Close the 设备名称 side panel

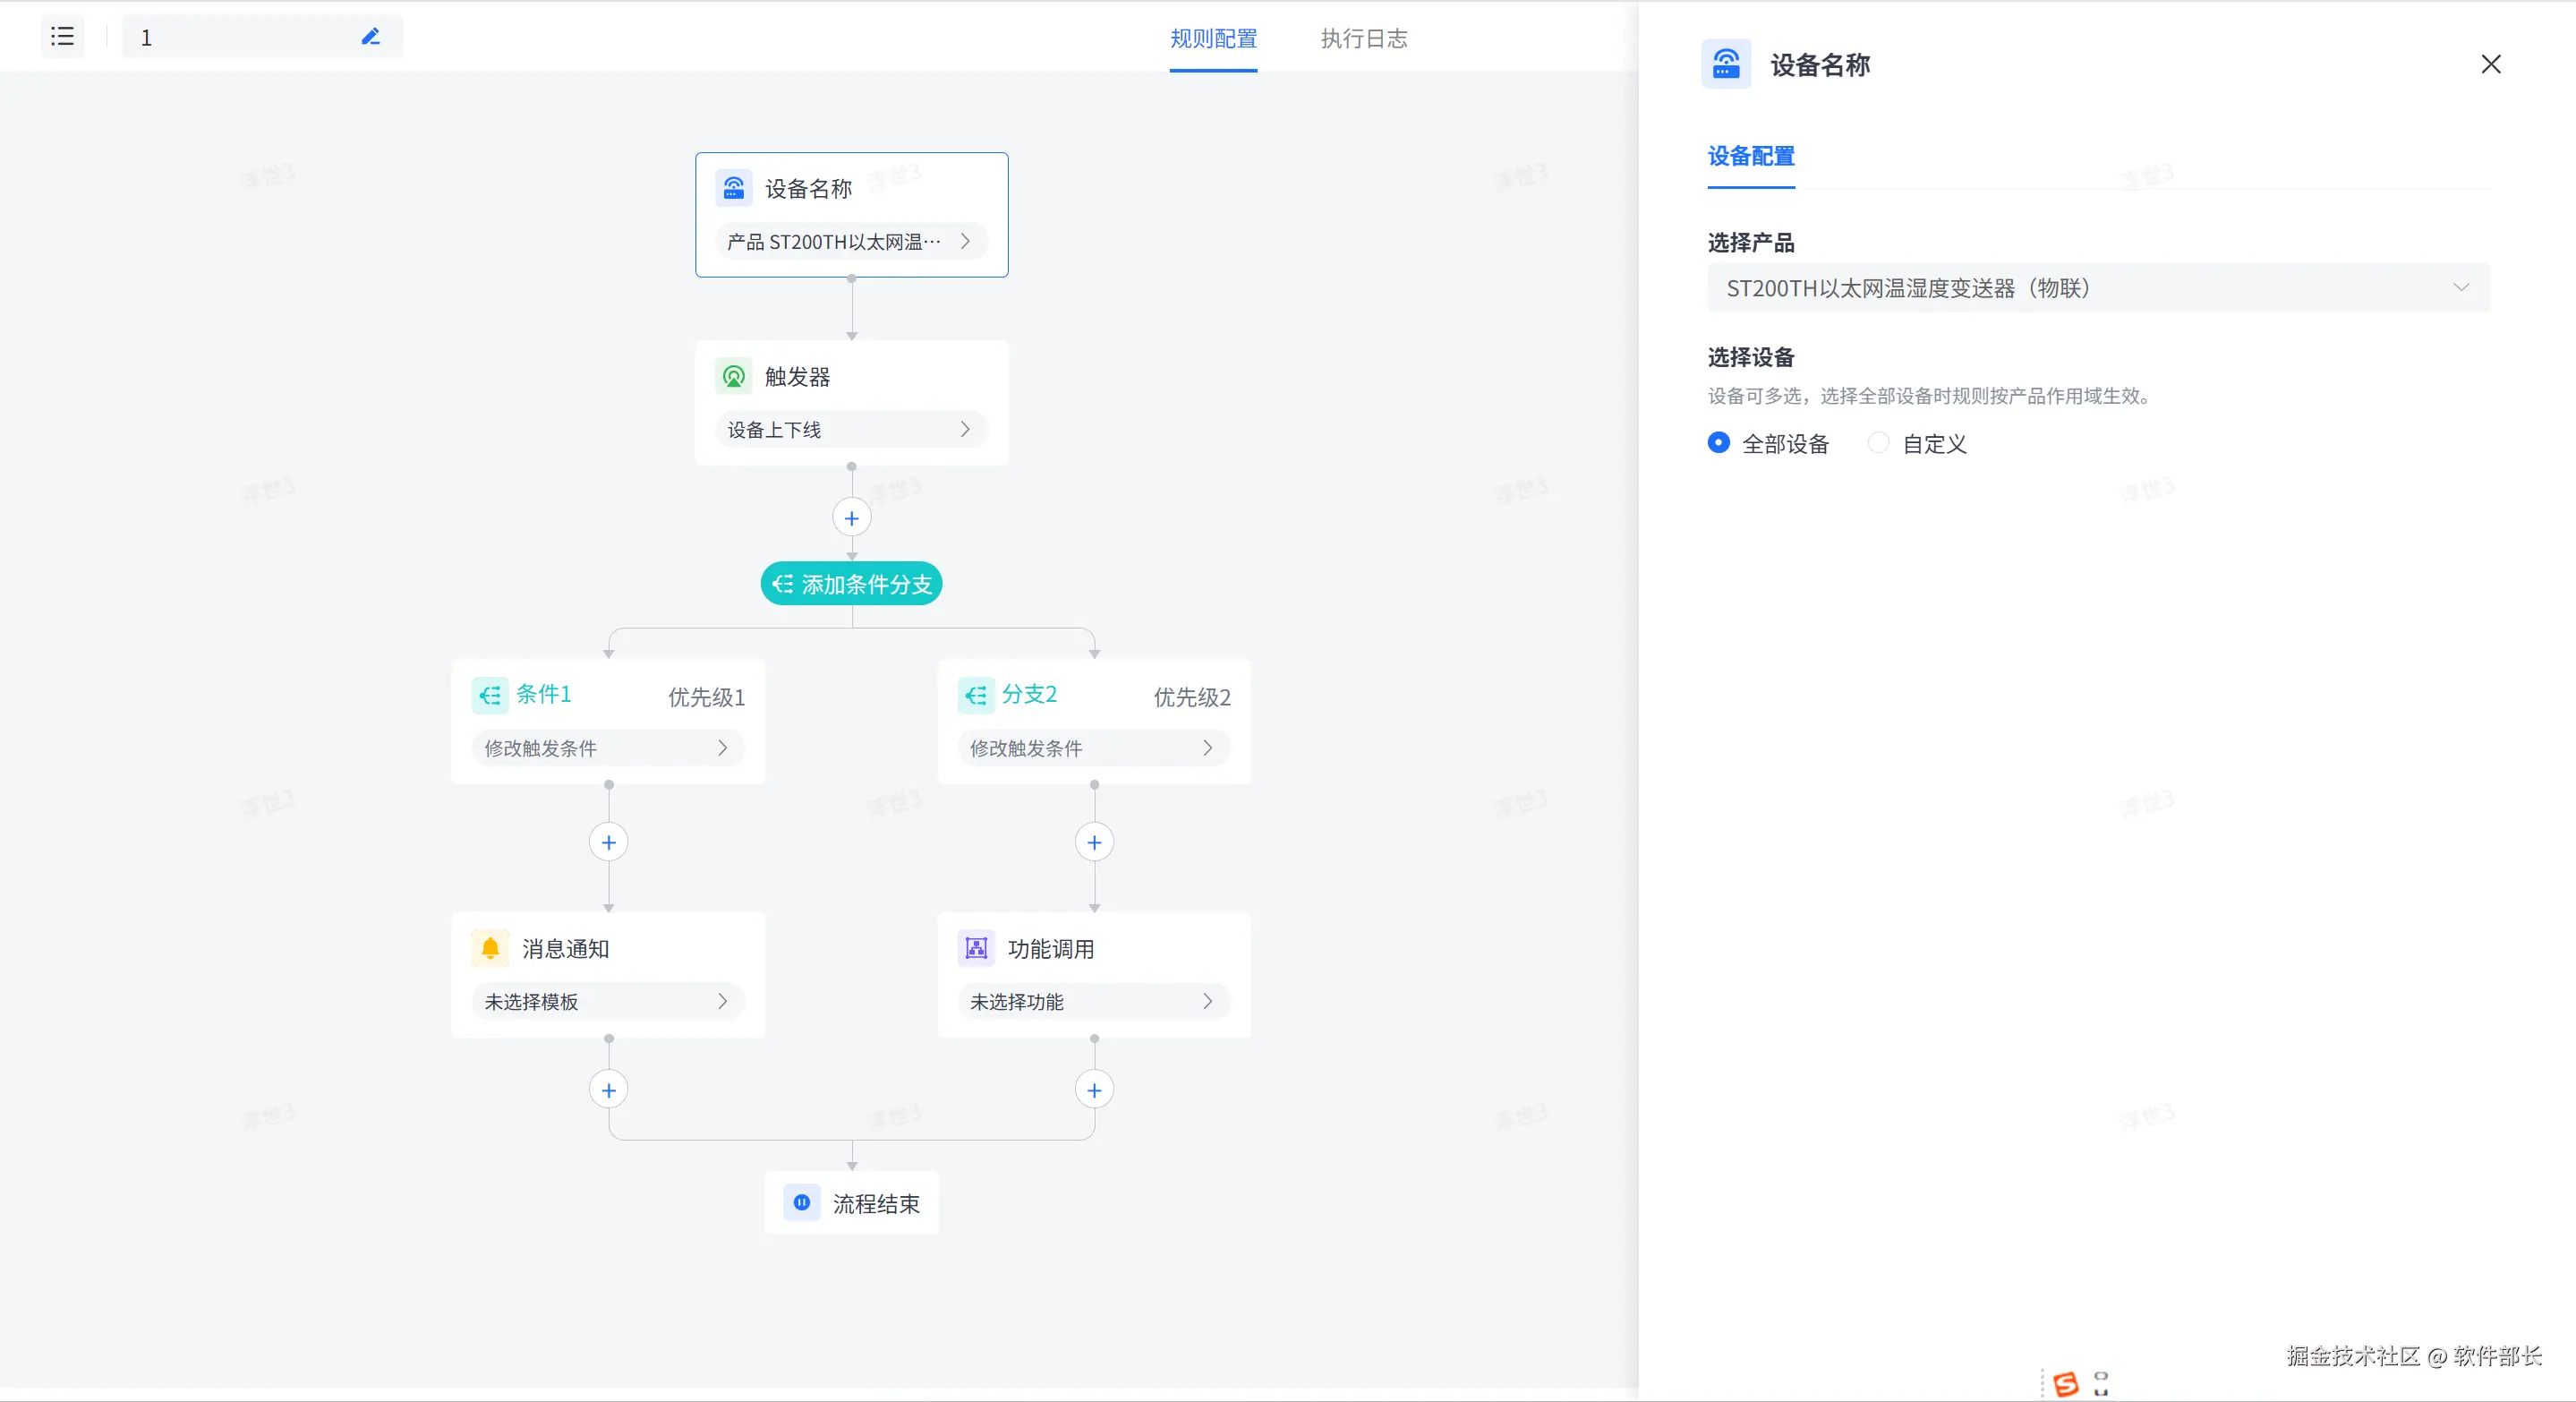[x=2490, y=64]
